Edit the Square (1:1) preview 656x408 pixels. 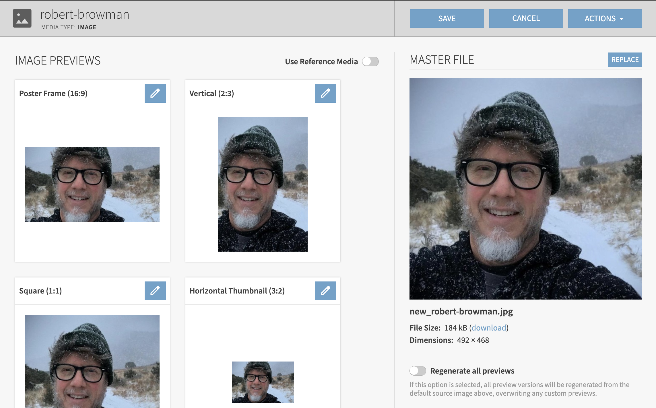155,291
